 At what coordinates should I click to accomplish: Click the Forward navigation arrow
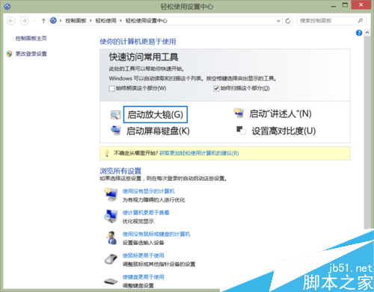coord(24,21)
